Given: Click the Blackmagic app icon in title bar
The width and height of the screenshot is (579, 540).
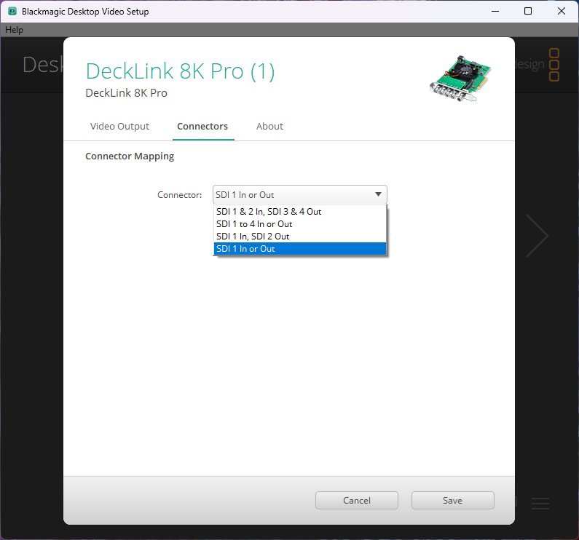Looking at the screenshot, I should pos(12,11).
